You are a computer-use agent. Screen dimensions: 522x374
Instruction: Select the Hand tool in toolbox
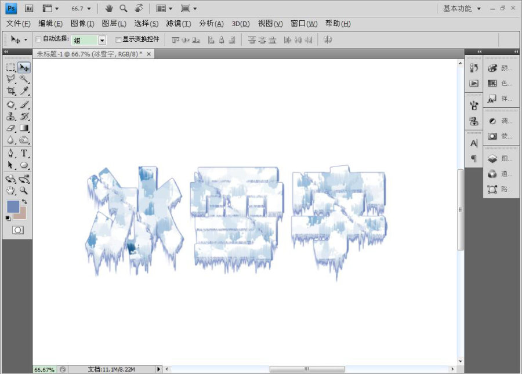pyautogui.click(x=10, y=191)
